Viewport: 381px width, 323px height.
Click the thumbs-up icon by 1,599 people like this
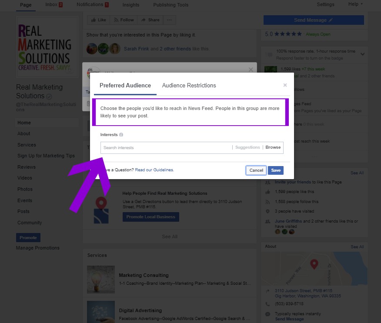click(x=267, y=192)
